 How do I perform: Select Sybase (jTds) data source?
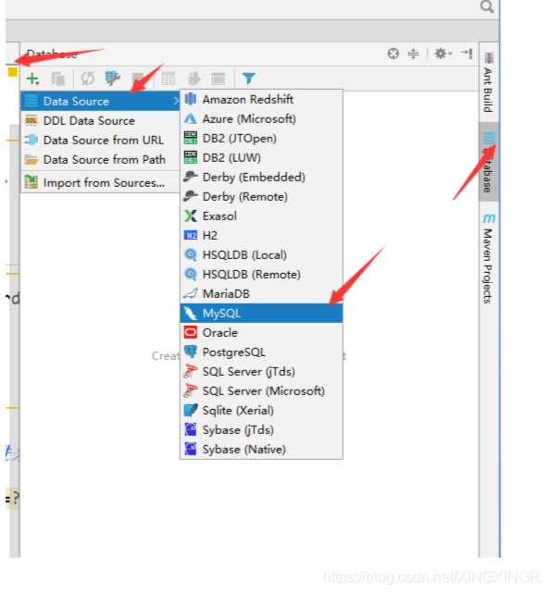[x=262, y=430]
